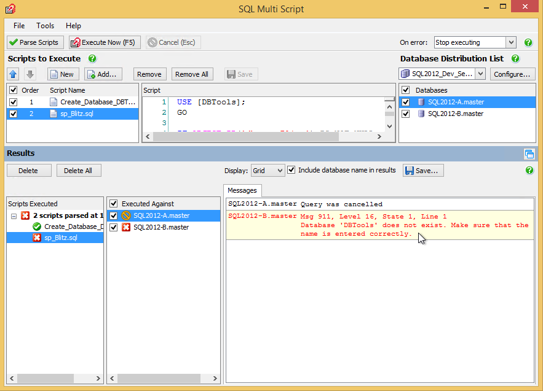
Task: Uncheck the sp_Blitz.sql script checkbox
Action: point(14,114)
